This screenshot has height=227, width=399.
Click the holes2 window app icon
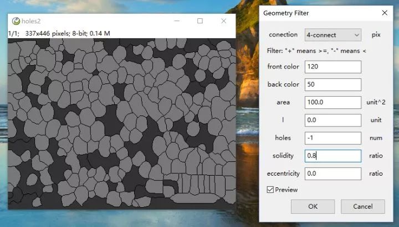coord(16,21)
